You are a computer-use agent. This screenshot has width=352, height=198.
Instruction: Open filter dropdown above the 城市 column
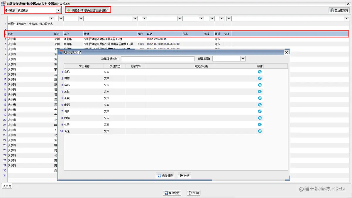click(61, 19)
